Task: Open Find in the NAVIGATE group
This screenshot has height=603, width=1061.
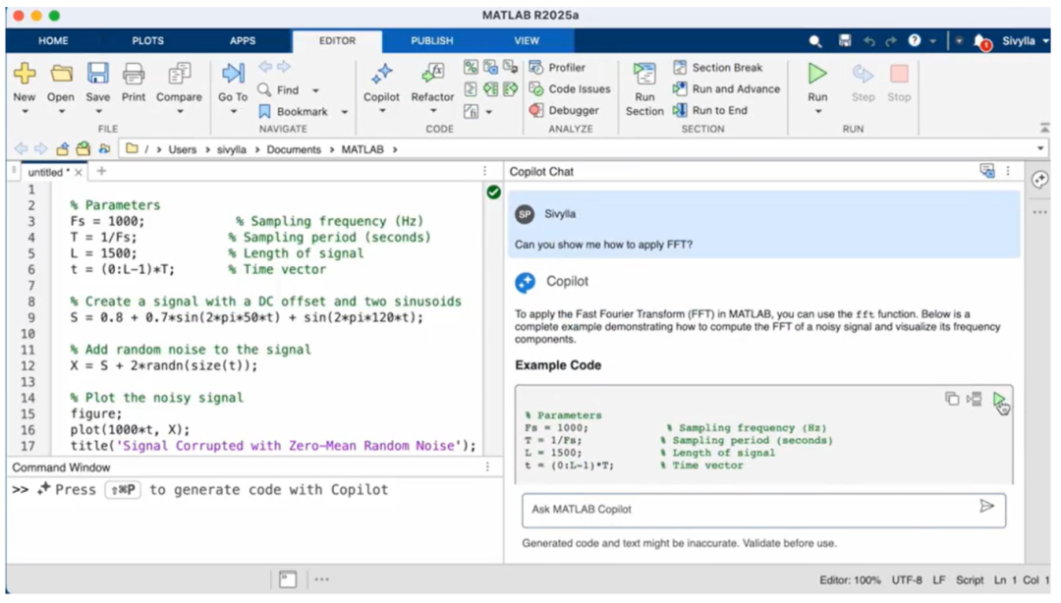Action: coord(280,90)
